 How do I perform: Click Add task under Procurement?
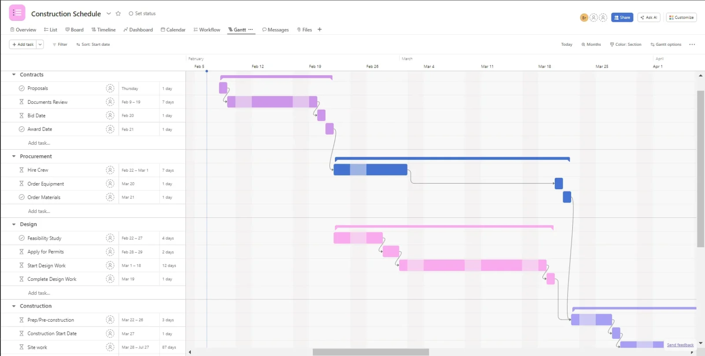(39, 211)
